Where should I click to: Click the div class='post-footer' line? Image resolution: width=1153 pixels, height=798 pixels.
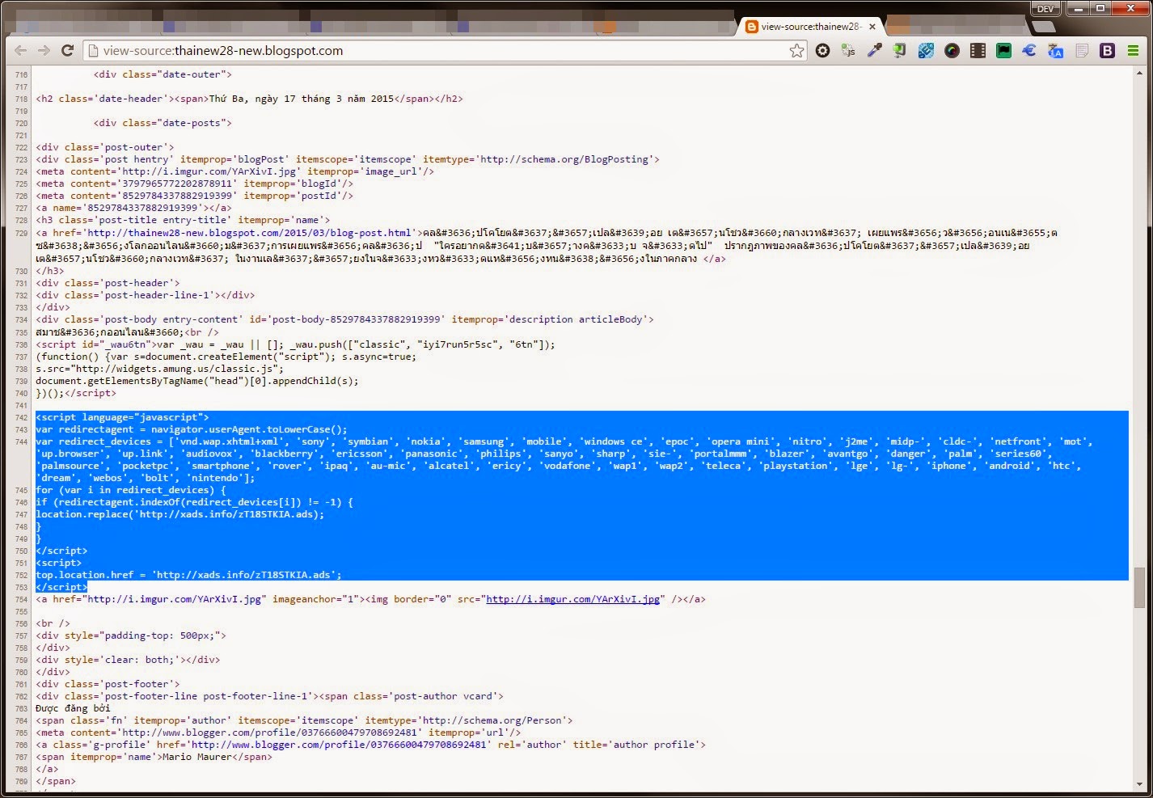tap(108, 684)
